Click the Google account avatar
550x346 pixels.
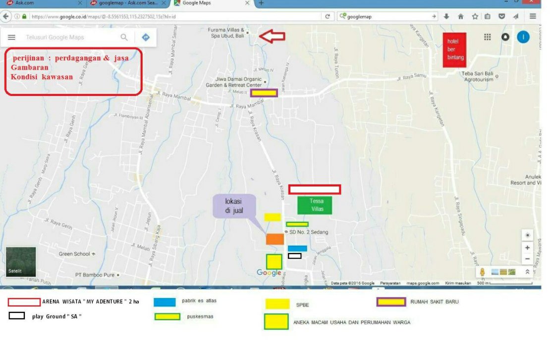(x=523, y=37)
